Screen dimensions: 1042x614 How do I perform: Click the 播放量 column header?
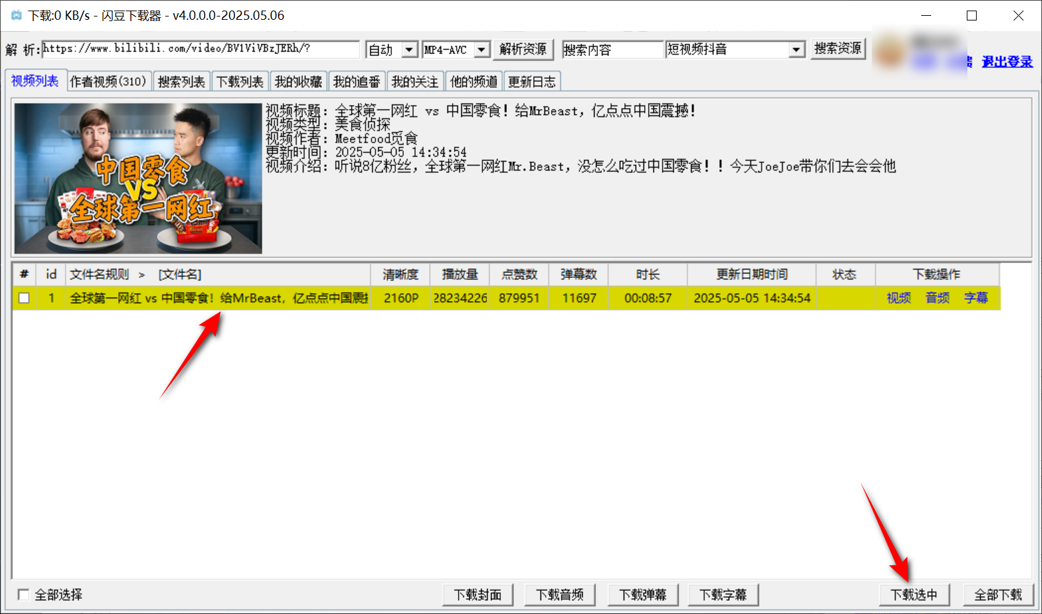(x=460, y=274)
